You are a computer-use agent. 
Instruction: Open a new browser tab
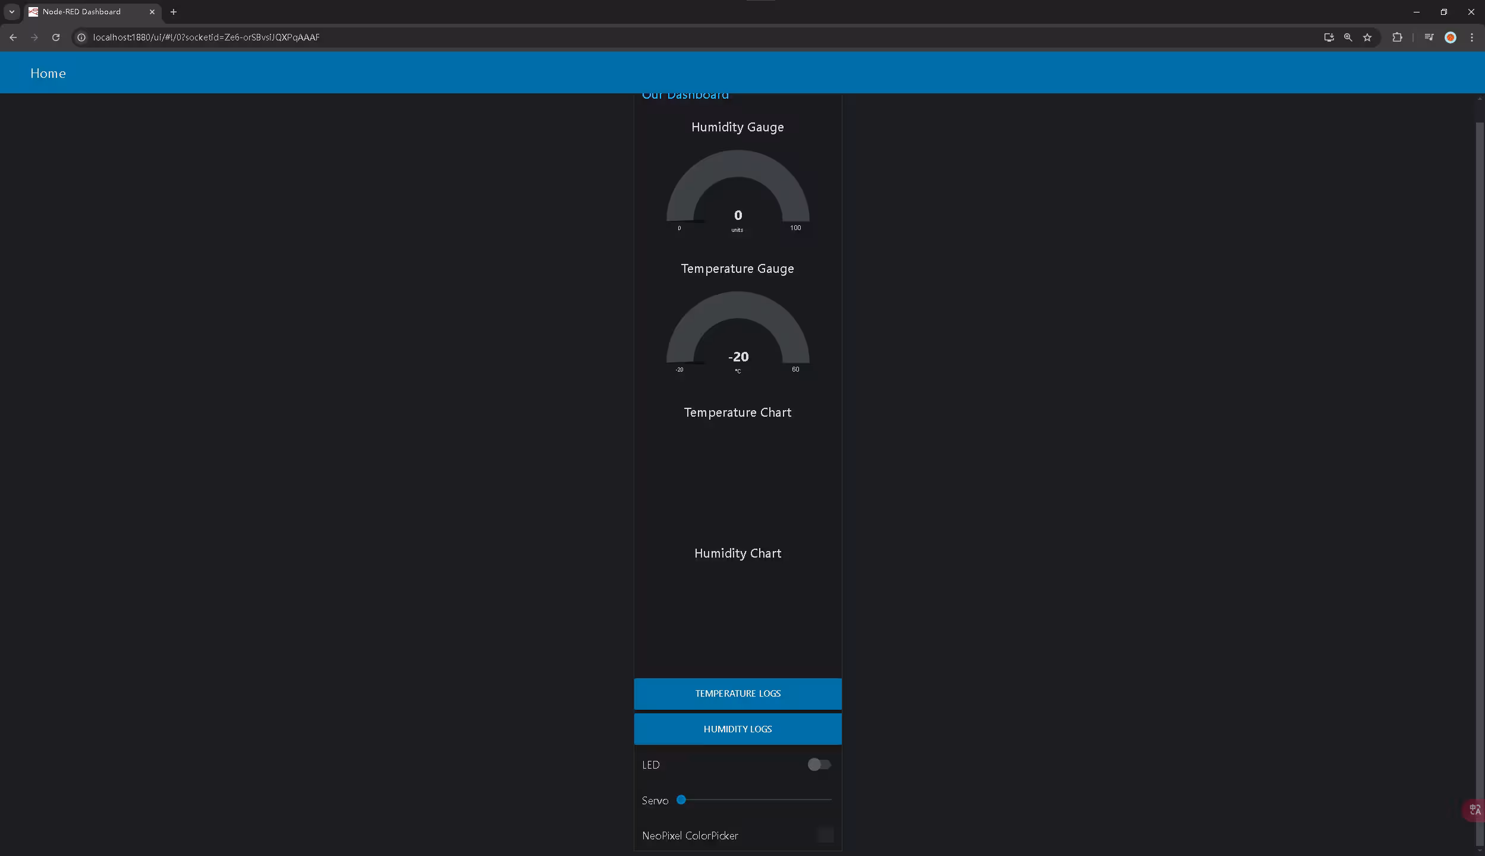(x=174, y=12)
